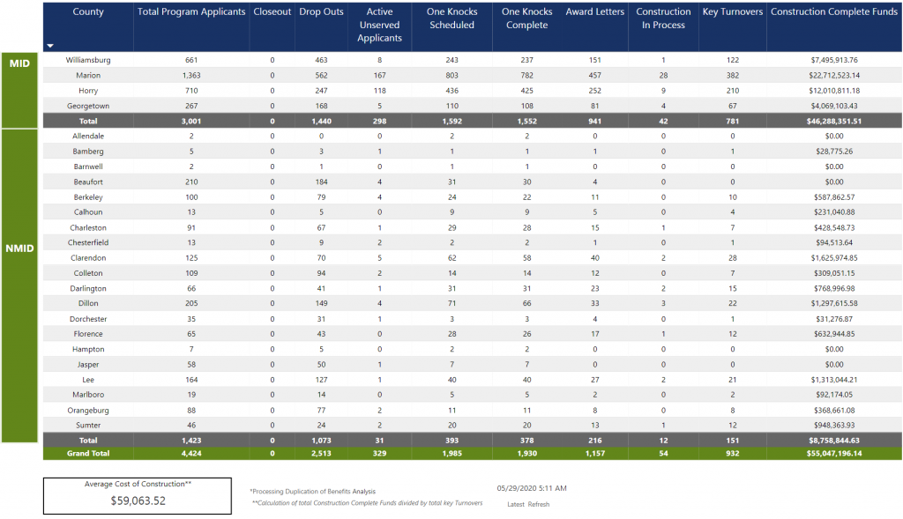
Task: Click the Construction Complete Funds header
Action: (834, 11)
